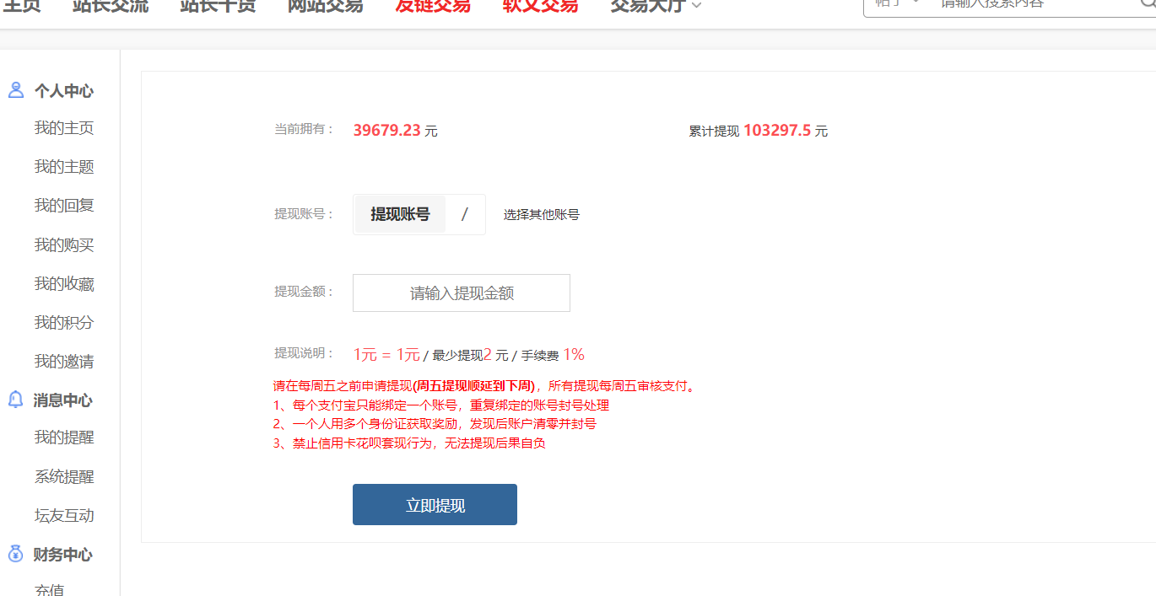Open 我的主题 in the sidebar
The height and width of the screenshot is (596, 1156).
coord(64,167)
